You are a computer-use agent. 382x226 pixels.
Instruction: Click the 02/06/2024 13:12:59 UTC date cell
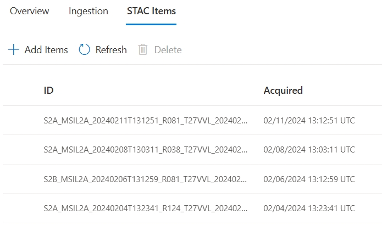(309, 179)
